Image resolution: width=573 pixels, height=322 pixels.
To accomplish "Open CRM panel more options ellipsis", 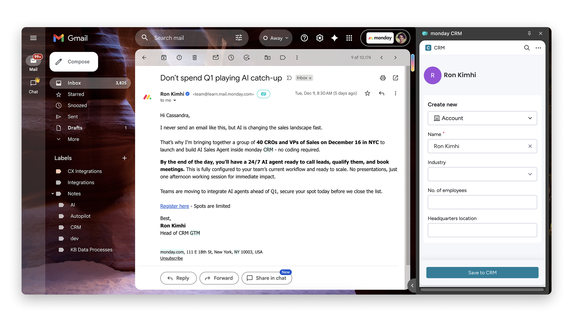I will pos(538,48).
